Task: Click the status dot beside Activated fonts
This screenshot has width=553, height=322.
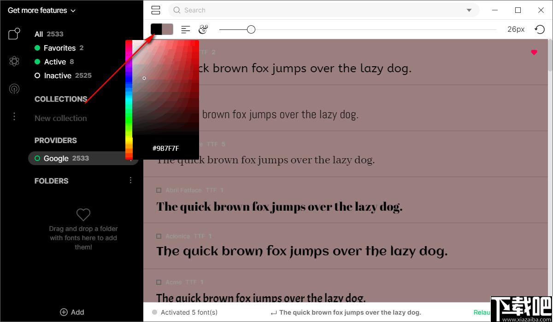Action: 154,312
